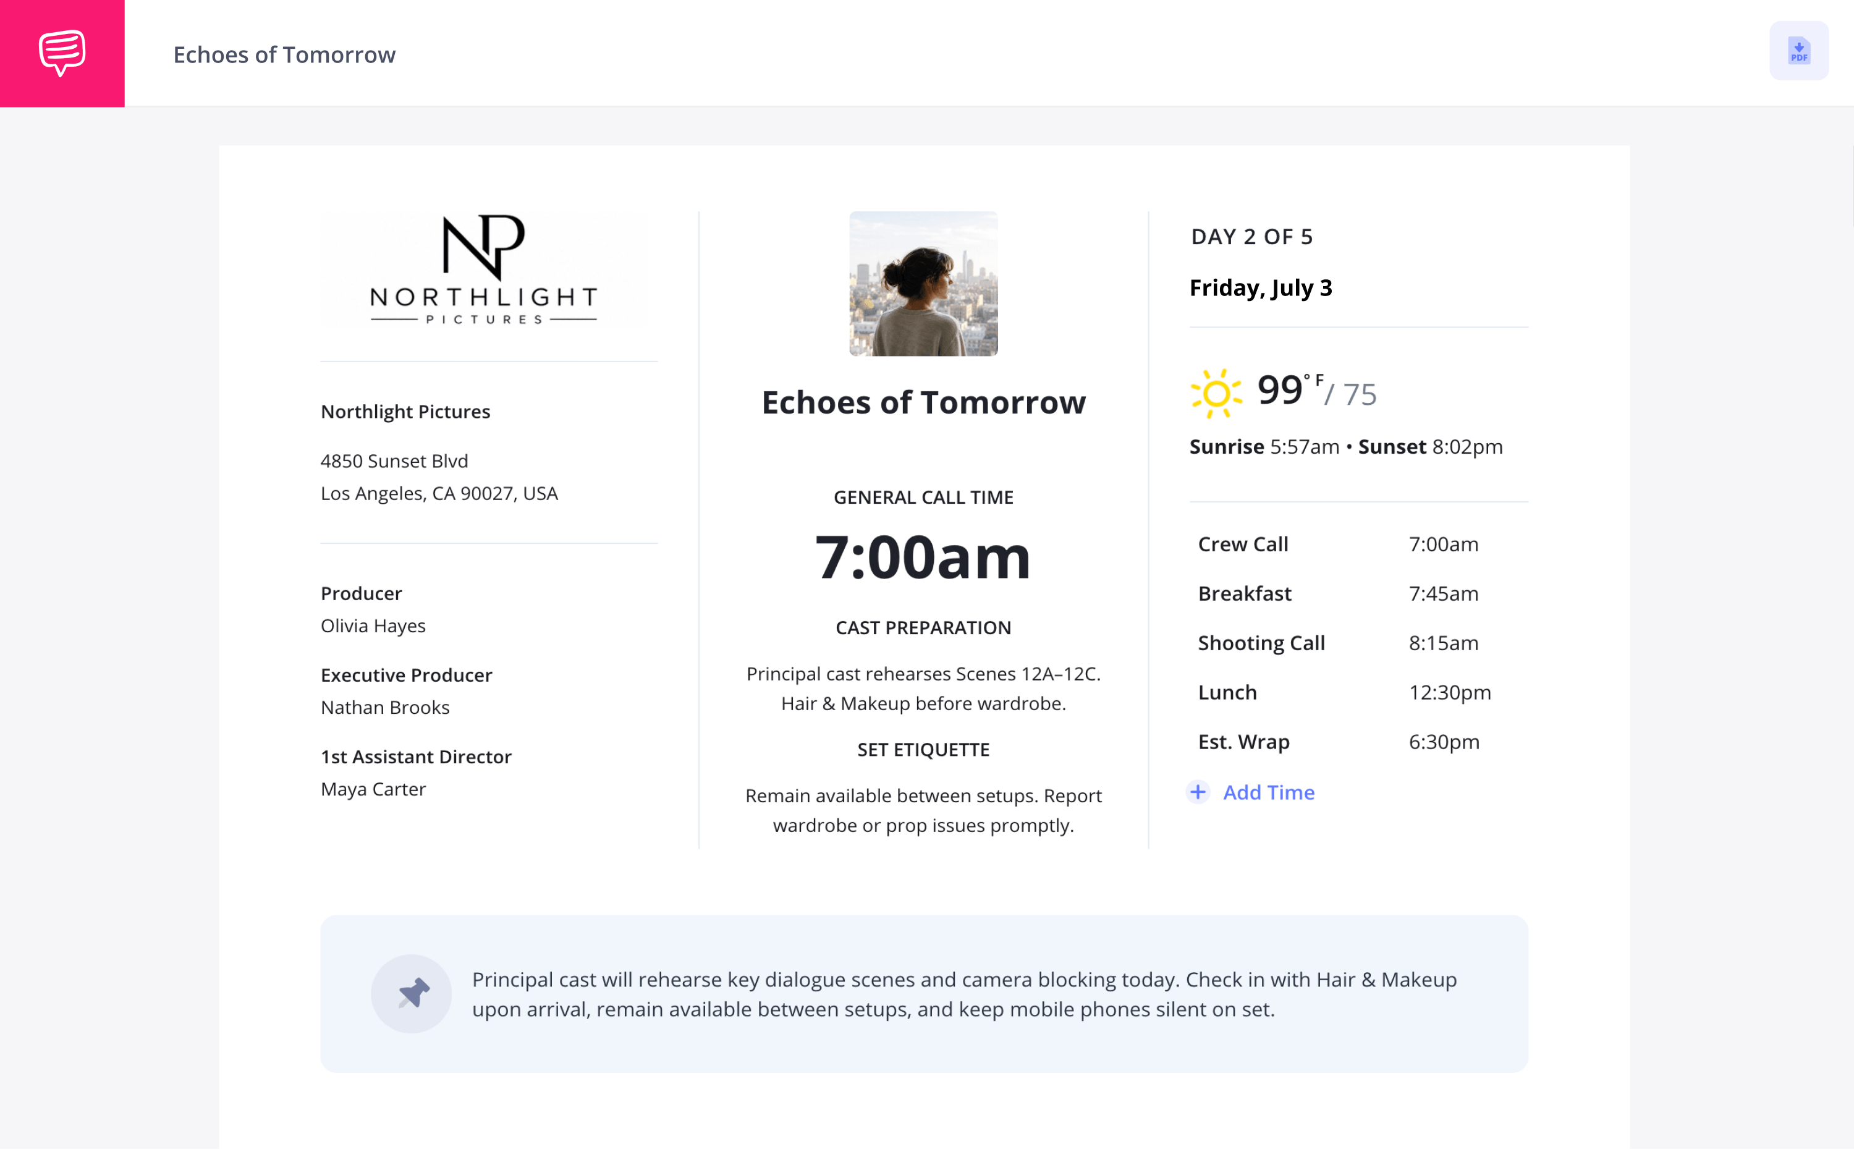Download call sheet as PDF icon
Screen dimensions: 1854x1149
coord(1798,51)
